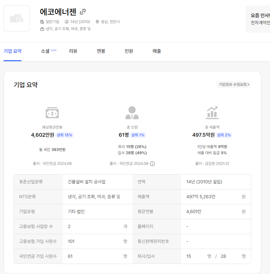
Task: Click the 상위 2% revenue badge
Action: (224, 135)
